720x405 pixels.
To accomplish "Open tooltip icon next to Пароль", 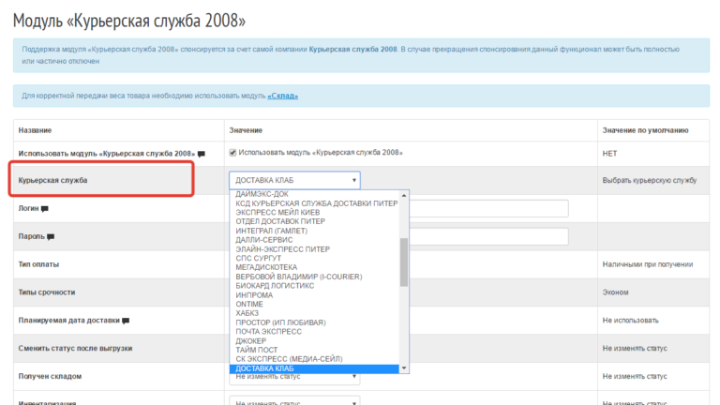I will click(x=51, y=237).
